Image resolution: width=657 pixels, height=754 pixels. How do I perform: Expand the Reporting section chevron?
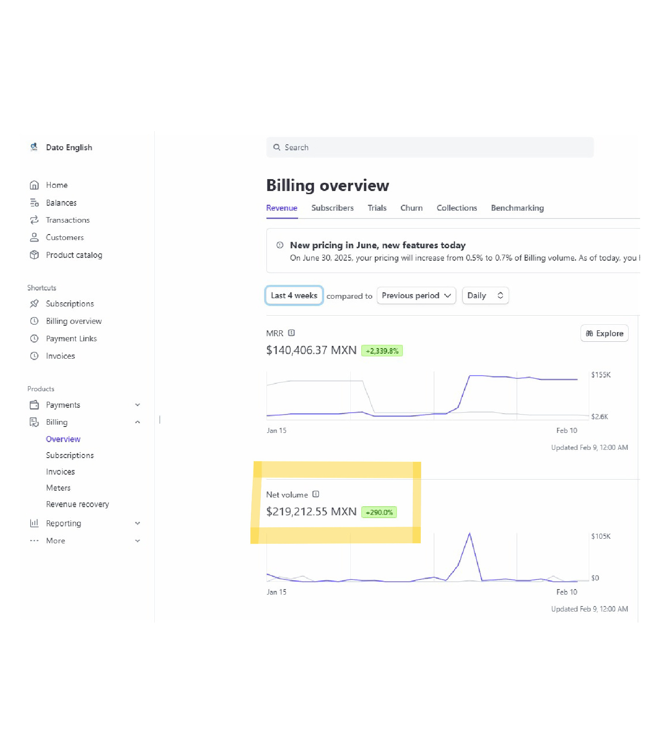[x=137, y=523]
